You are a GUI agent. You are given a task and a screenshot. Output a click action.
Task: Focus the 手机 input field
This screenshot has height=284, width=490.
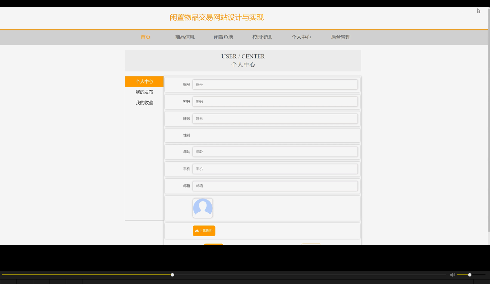point(275,169)
